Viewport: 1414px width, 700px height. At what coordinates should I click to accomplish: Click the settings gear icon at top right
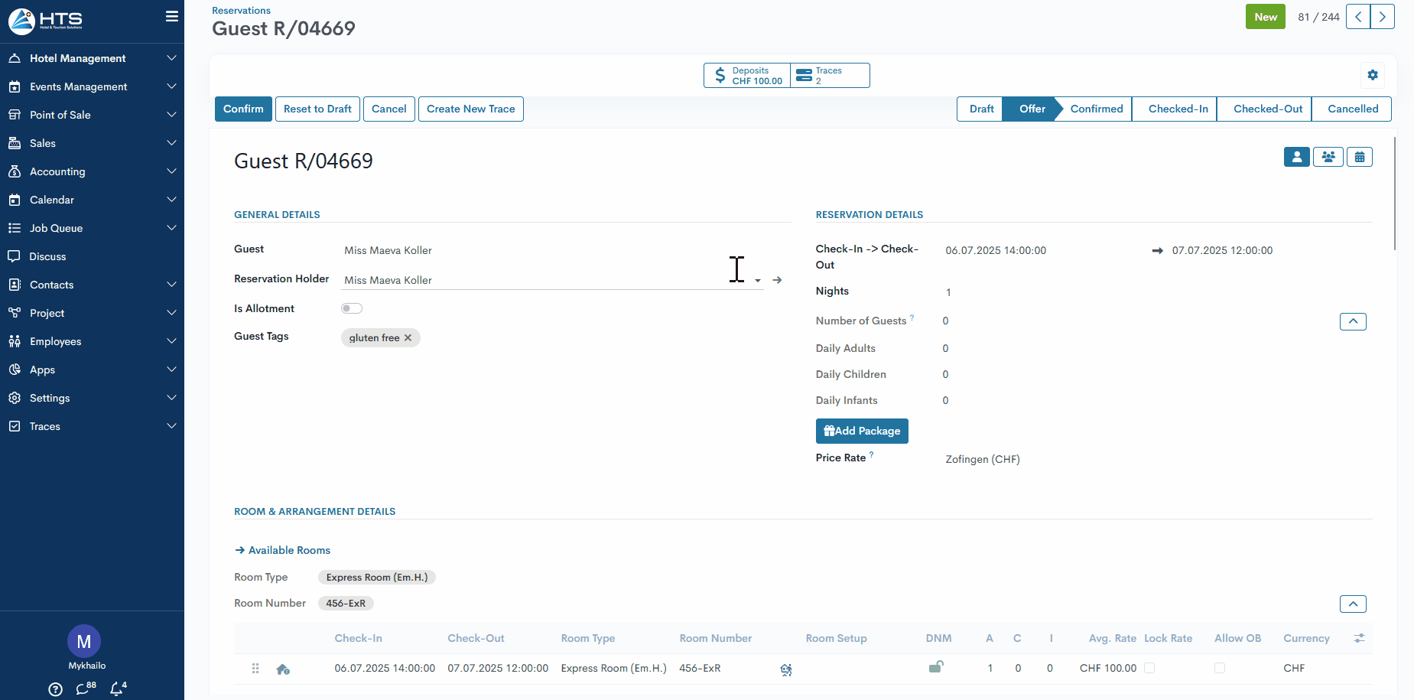pos(1373,75)
